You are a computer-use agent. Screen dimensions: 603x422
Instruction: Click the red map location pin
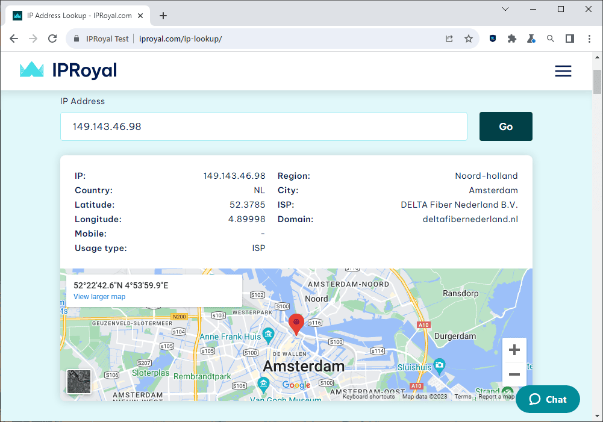[296, 324]
